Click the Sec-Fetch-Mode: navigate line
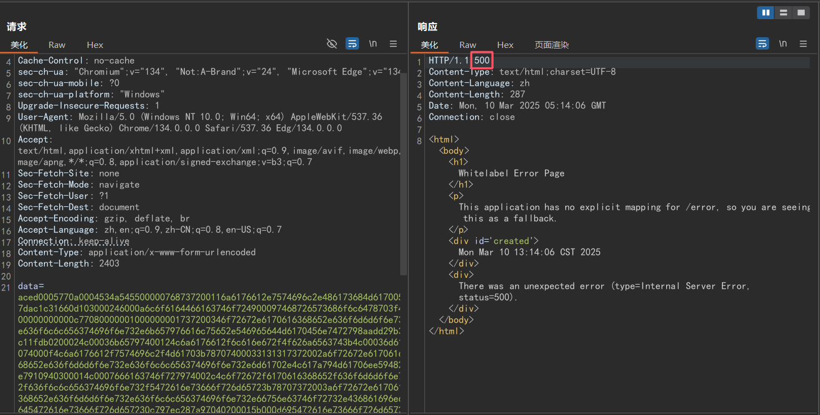This screenshot has height=415, width=820. click(78, 184)
